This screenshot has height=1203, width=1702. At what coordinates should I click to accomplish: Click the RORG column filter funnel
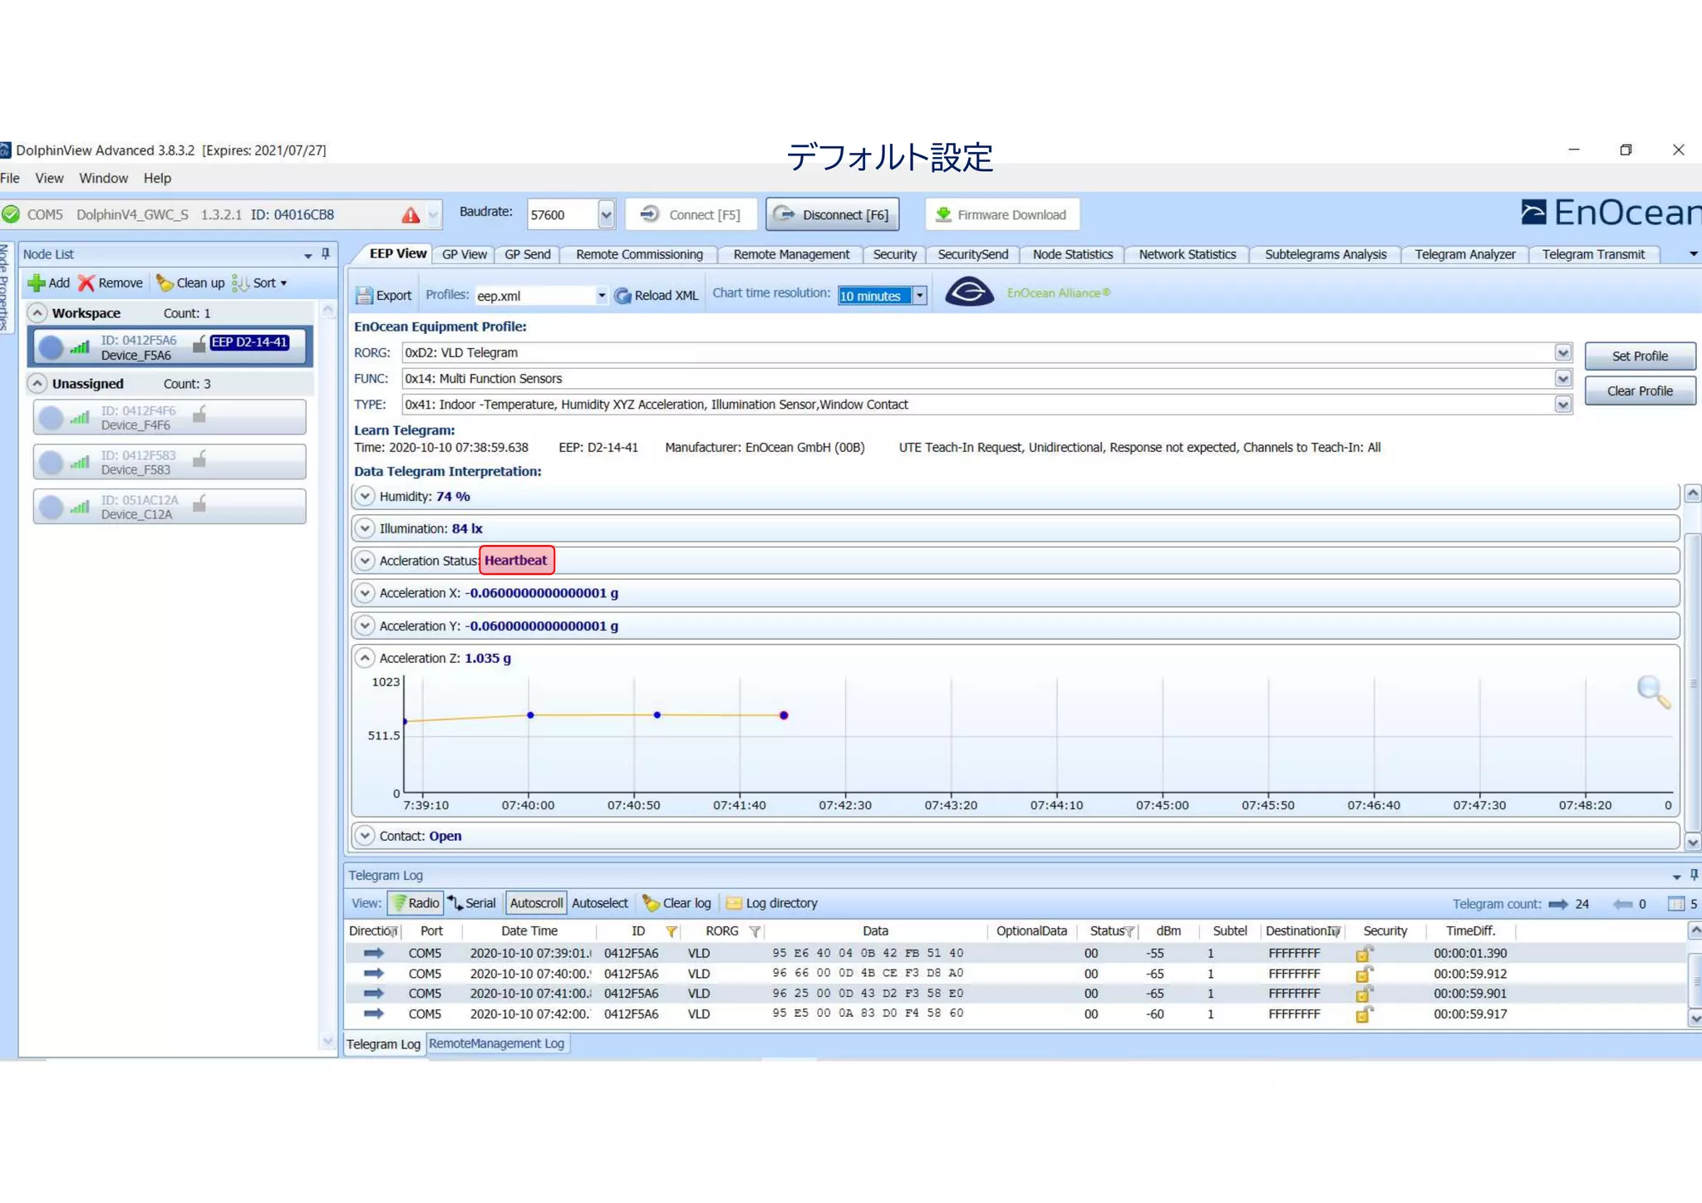(x=755, y=932)
